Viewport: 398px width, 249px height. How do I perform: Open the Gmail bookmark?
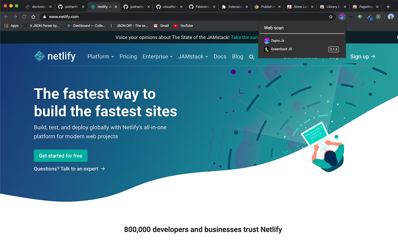pyautogui.click(x=161, y=26)
